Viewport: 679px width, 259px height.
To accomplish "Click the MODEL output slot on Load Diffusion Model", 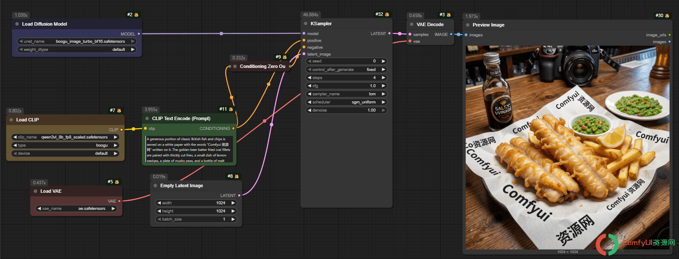I will [139, 34].
